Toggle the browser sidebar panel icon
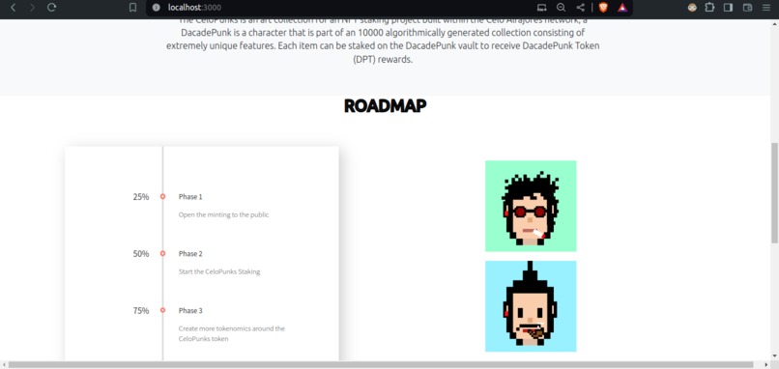The image size is (779, 369). point(729,8)
